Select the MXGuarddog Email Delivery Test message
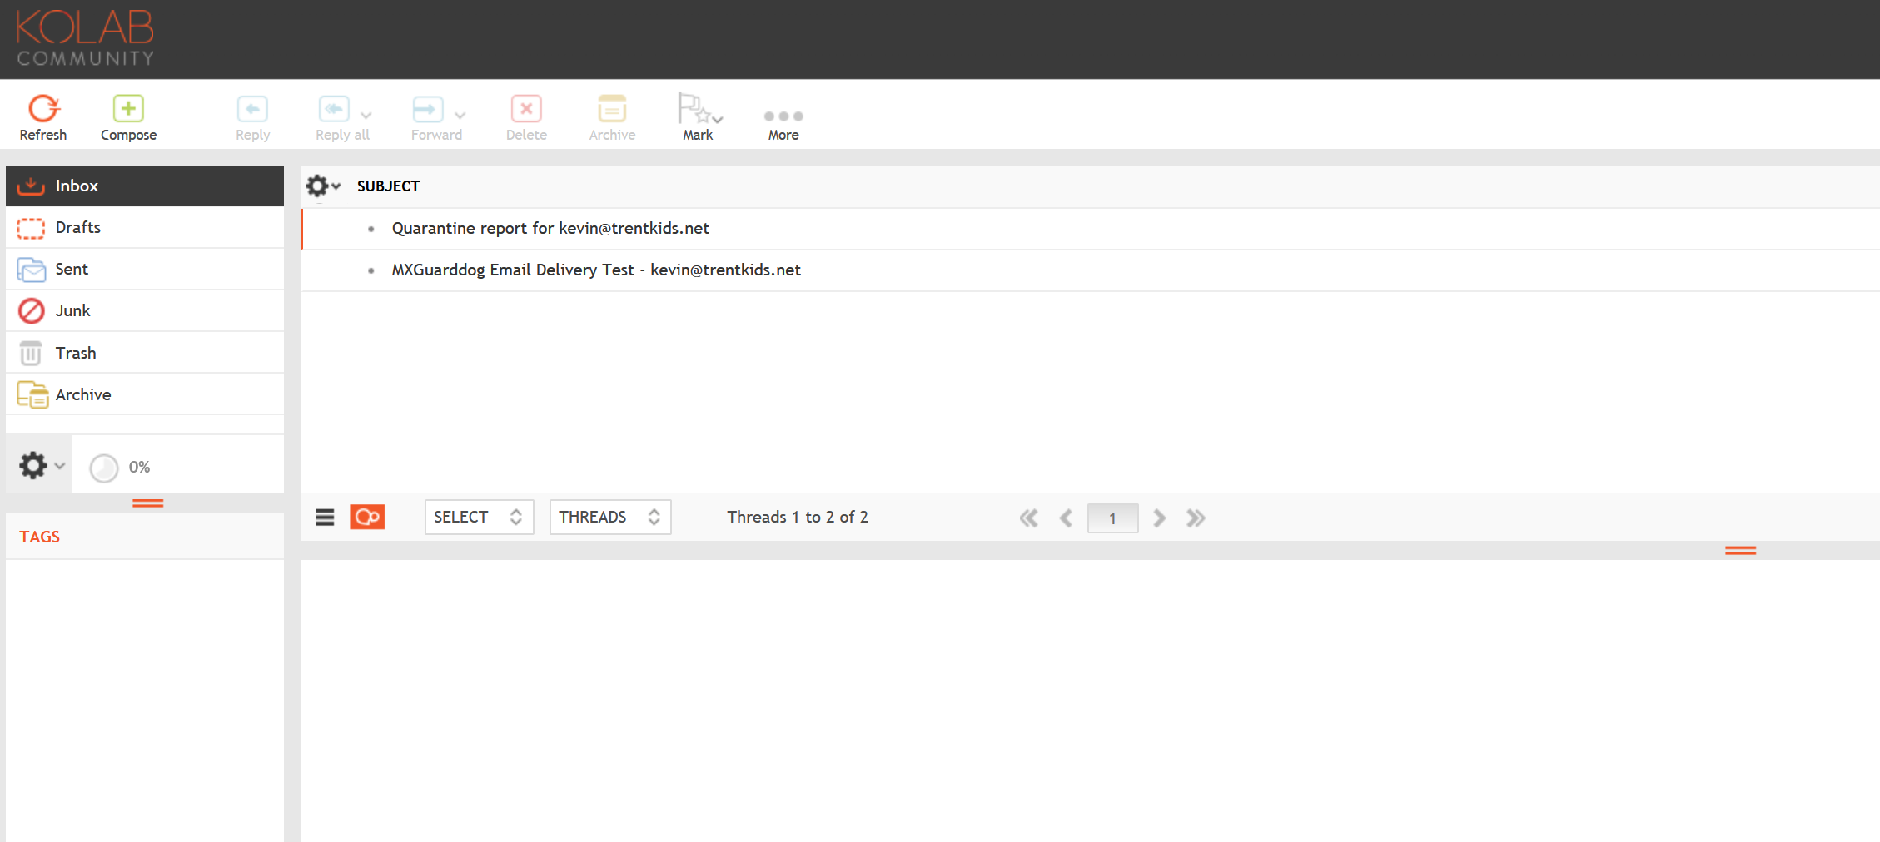 [x=596, y=270]
